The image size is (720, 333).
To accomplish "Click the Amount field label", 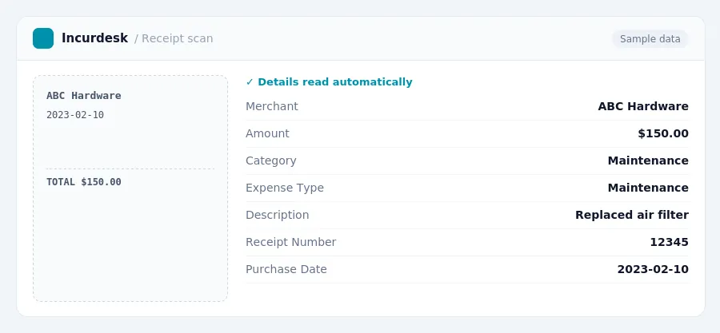I will tap(267, 133).
